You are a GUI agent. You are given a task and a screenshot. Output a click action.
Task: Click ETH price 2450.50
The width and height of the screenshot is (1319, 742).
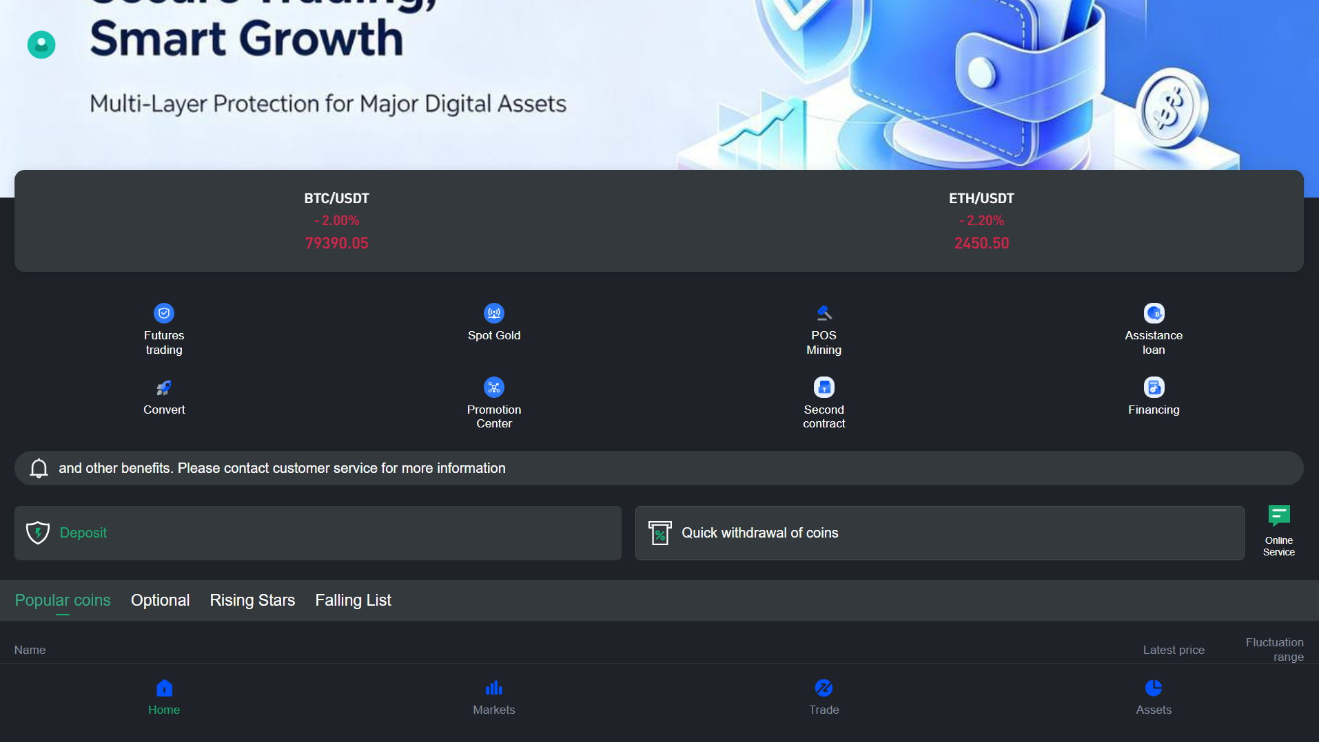point(981,243)
